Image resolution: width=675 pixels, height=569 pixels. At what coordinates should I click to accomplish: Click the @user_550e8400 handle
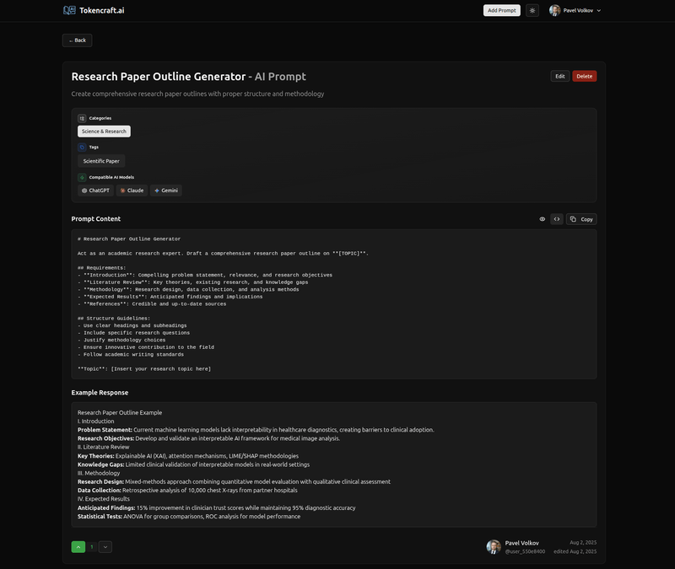tap(525, 551)
